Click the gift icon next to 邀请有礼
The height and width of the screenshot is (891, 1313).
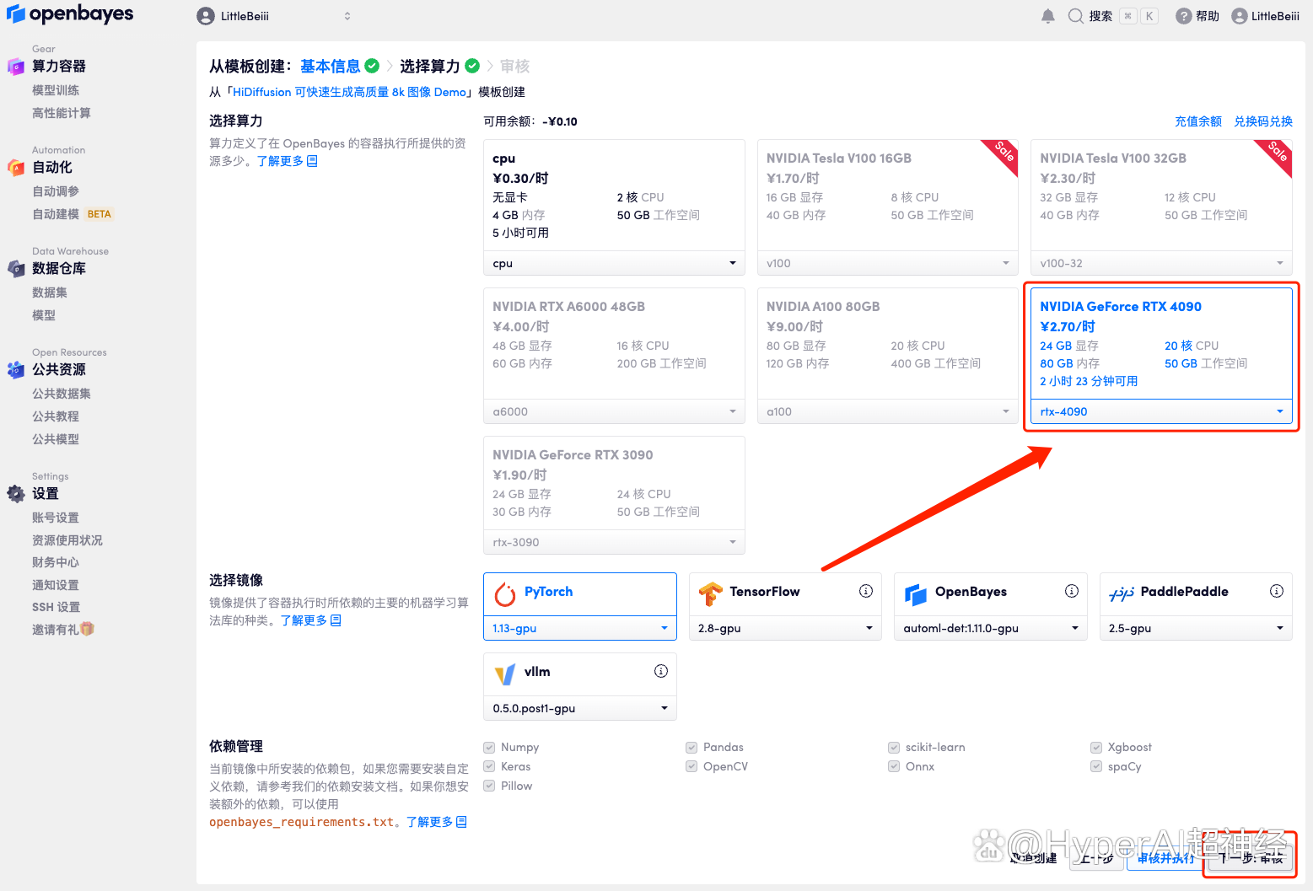pos(87,629)
